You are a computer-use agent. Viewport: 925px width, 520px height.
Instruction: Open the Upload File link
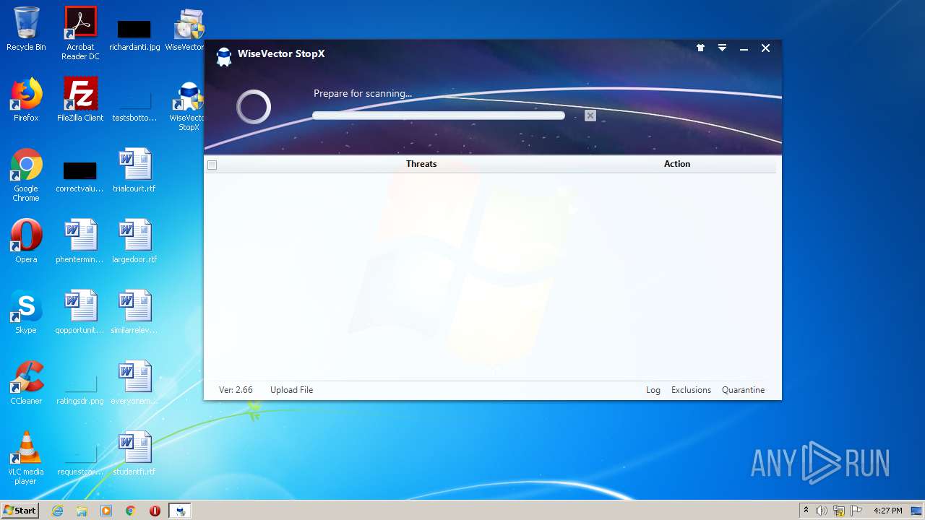(x=291, y=390)
